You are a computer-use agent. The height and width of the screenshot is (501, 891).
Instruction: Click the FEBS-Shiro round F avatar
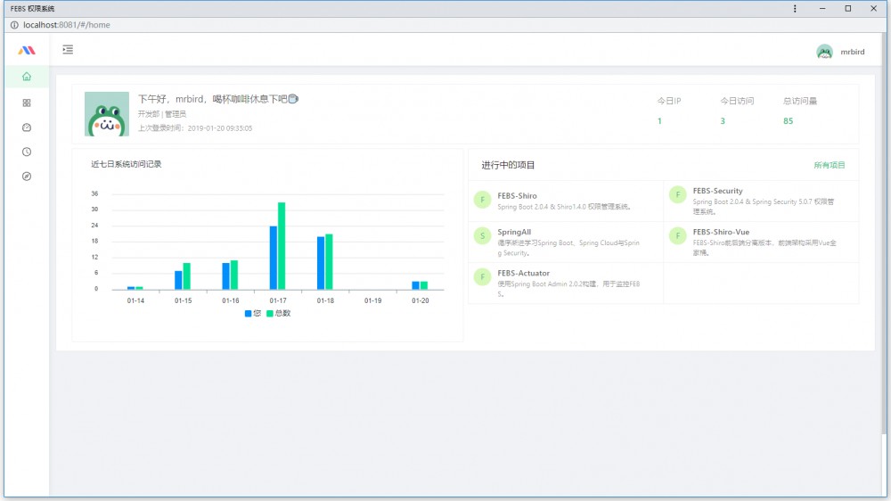click(x=482, y=200)
